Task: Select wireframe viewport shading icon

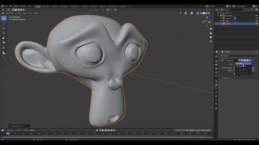Action: 201,13
